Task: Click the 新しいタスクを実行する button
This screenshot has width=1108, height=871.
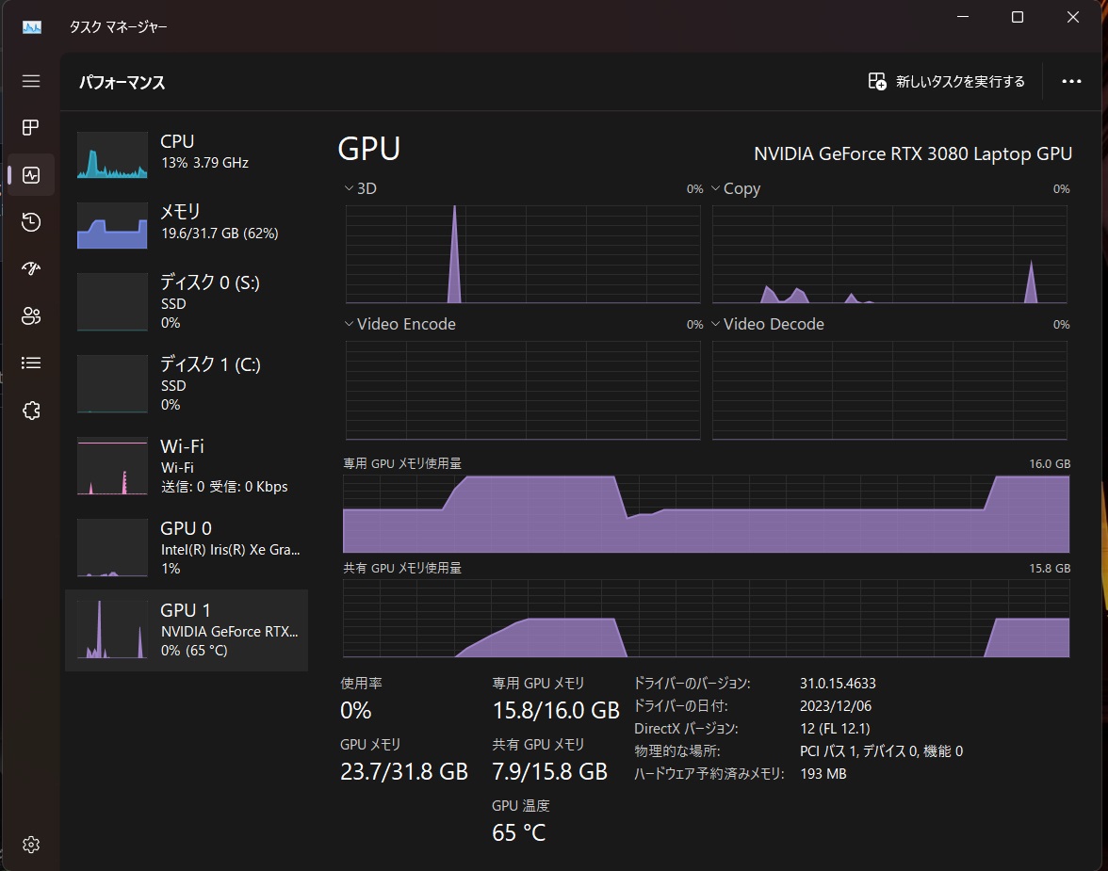Action: click(946, 81)
